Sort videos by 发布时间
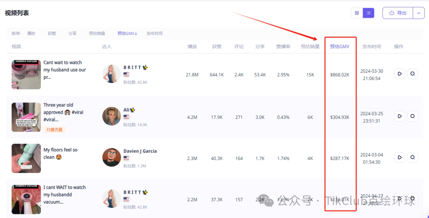429x218 pixels. click(x=155, y=33)
